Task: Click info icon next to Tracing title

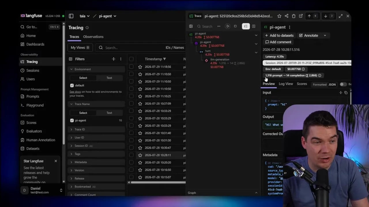Action: tap(87, 28)
